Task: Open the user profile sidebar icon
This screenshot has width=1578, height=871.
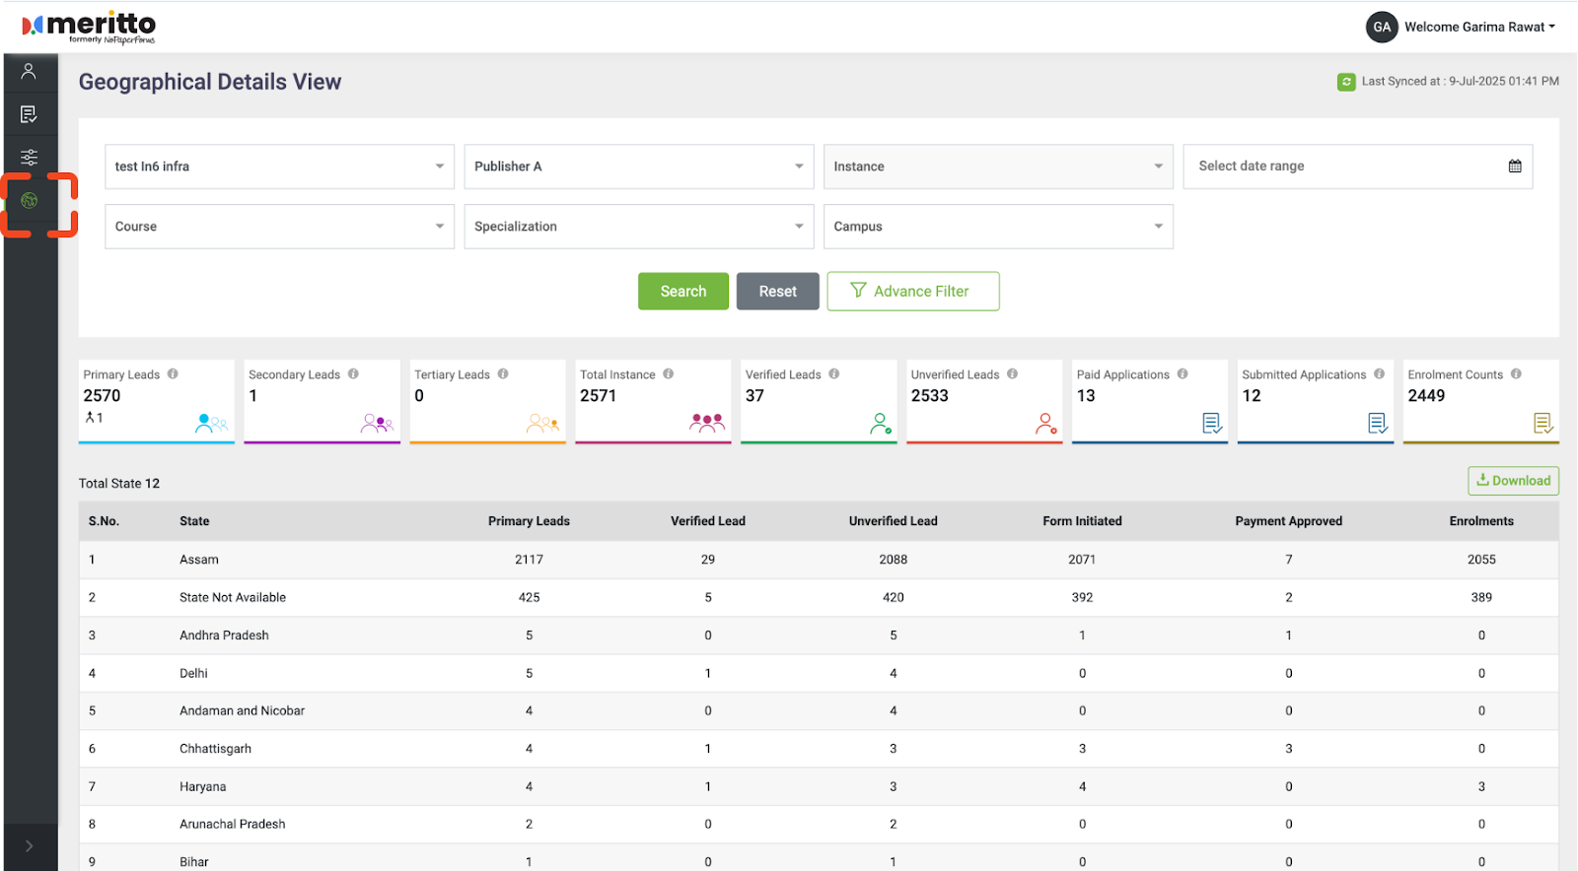Action: click(29, 71)
